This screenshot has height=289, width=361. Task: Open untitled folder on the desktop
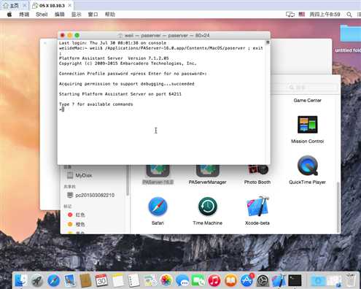coord(350,33)
